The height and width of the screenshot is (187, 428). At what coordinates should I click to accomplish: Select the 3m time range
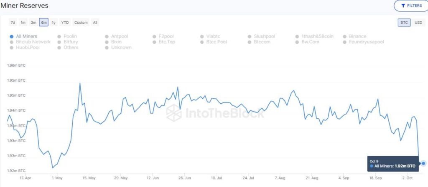coord(33,22)
